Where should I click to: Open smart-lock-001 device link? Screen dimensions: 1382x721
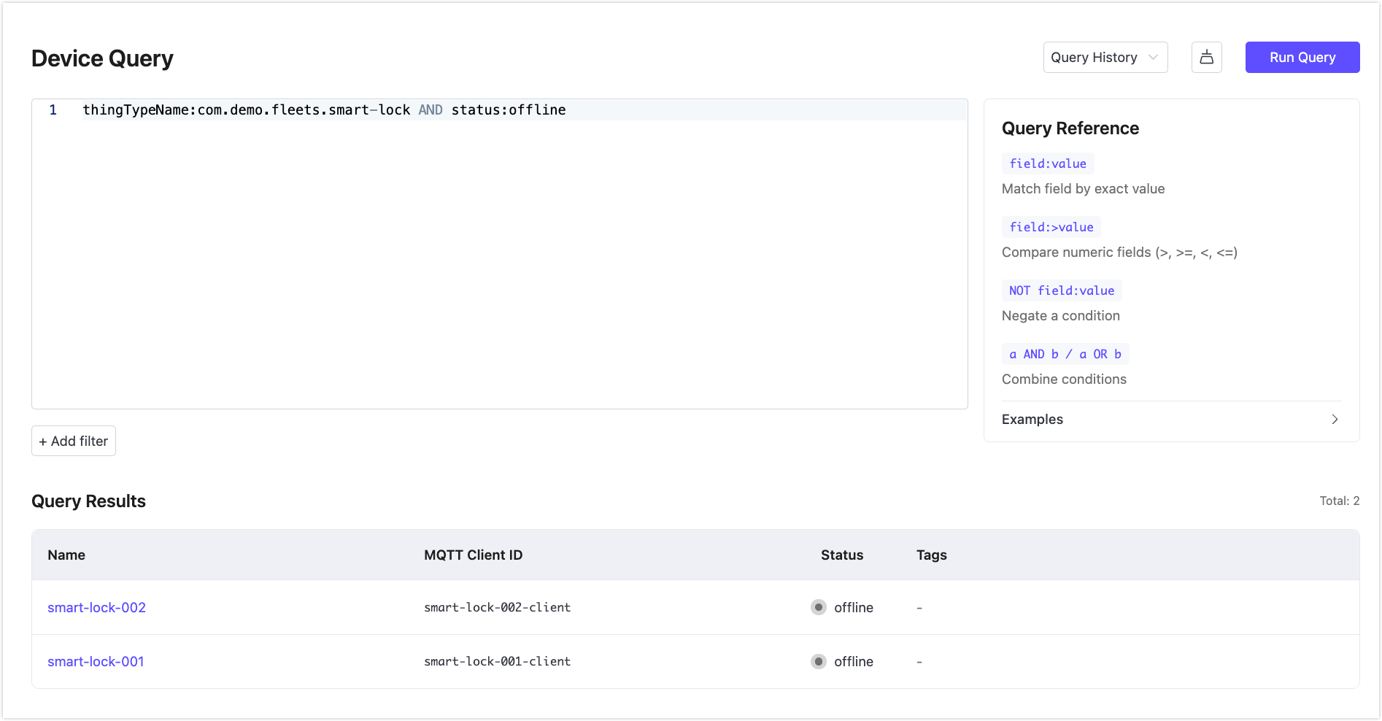96,661
